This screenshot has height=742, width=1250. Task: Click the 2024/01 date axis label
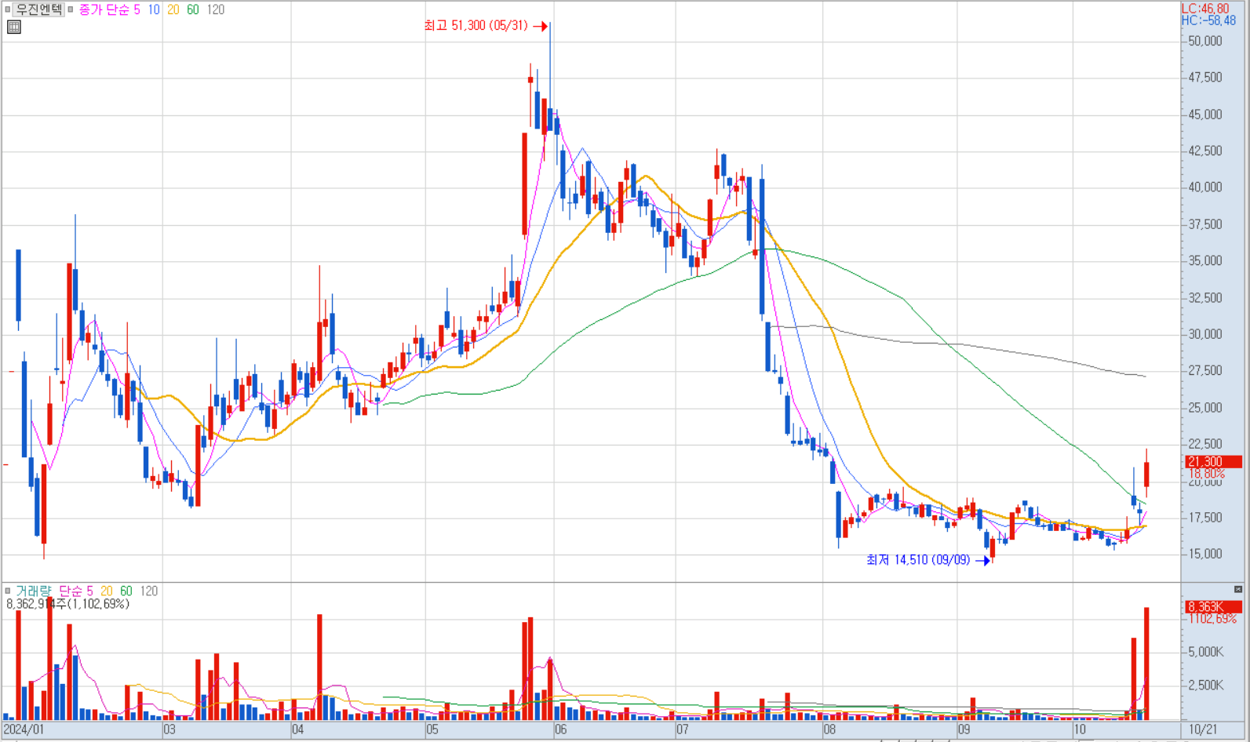tap(24, 729)
